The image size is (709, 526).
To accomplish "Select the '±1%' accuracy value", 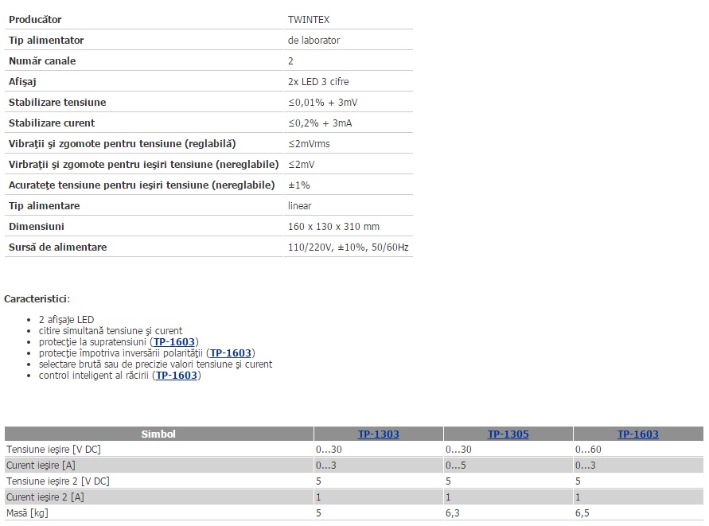I will 299,185.
